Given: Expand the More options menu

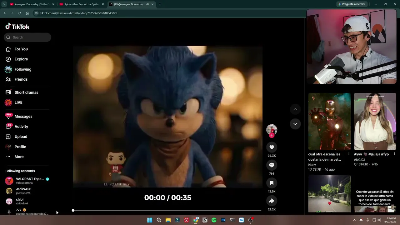Looking at the screenshot, I should coord(19,157).
